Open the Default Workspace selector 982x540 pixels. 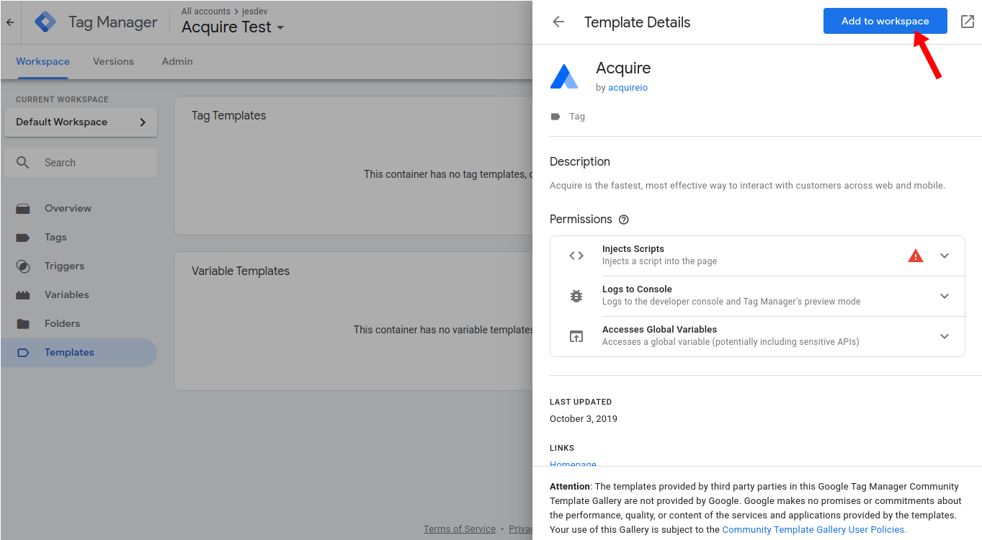pos(81,122)
